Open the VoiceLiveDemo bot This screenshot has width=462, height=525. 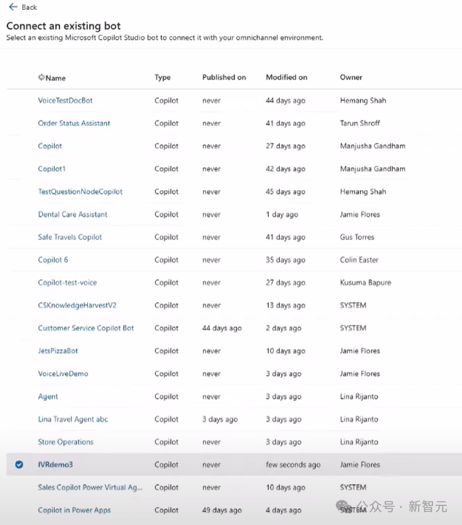coord(63,374)
